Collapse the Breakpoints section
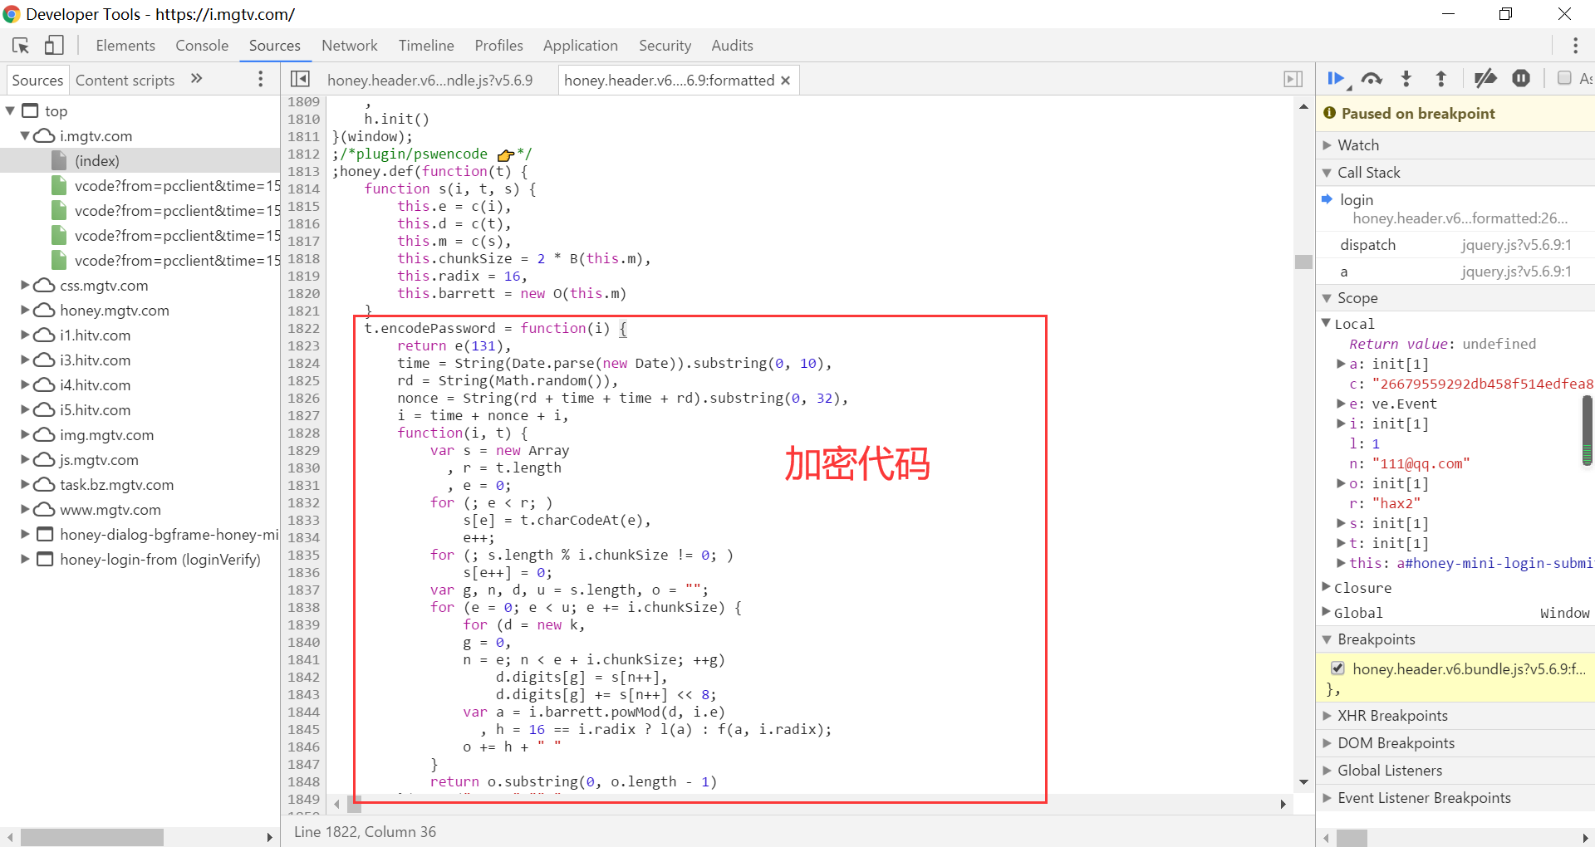The width and height of the screenshot is (1595, 847). tap(1327, 639)
